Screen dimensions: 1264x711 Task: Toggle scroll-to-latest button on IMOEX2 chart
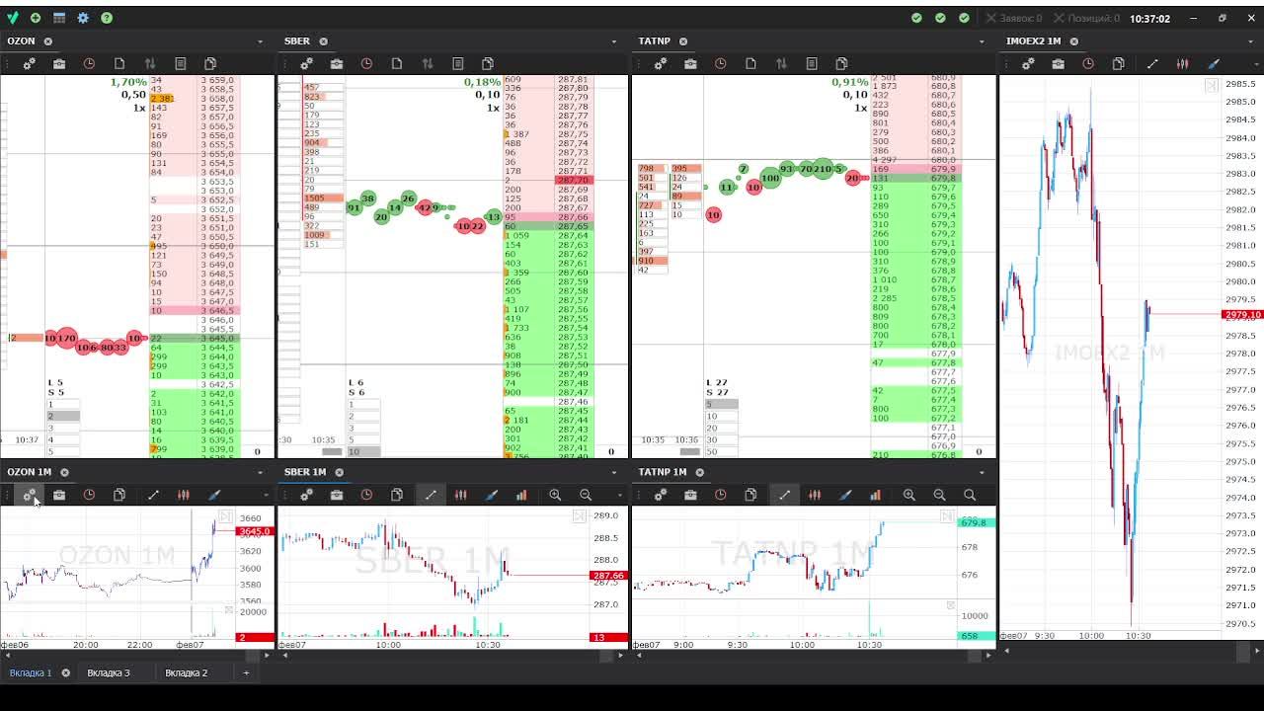(x=1211, y=86)
